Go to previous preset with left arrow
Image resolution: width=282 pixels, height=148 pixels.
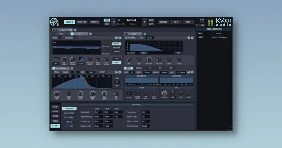pyautogui.click(x=114, y=22)
